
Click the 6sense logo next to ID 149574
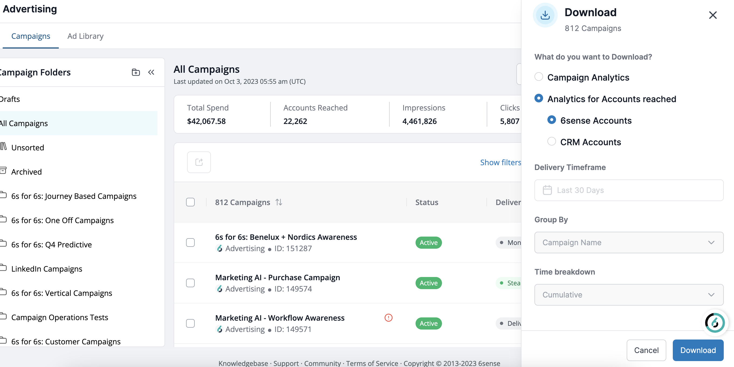(219, 289)
